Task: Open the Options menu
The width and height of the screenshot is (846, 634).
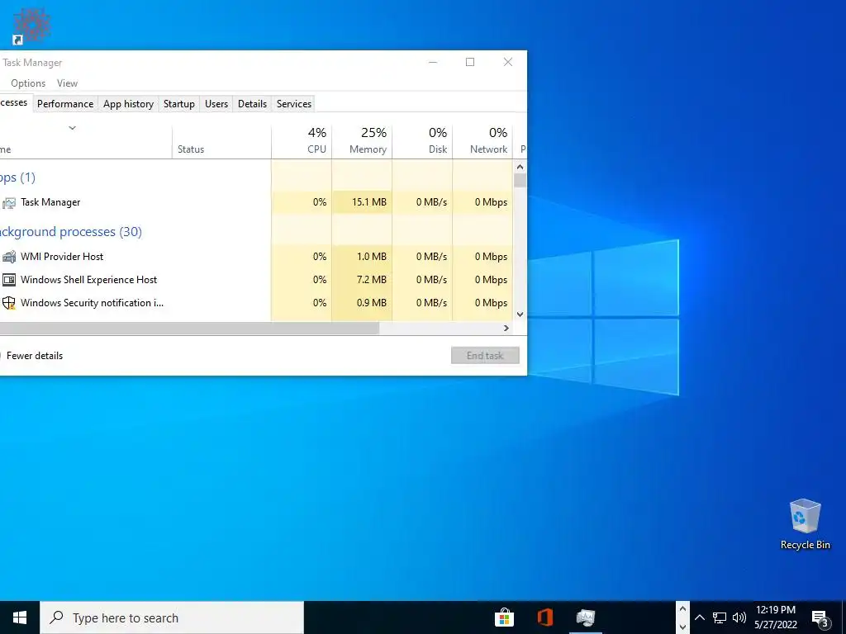Action: [28, 83]
